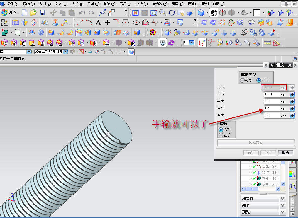Open the 文件(F) menu
Viewport: 298px width, 218px height.
[13, 4]
